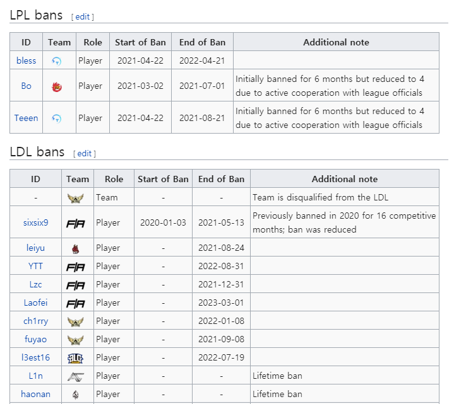
Task: Click the FA logo in YTT row
Action: (76, 267)
